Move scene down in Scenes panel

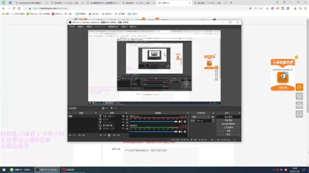pos(83,135)
